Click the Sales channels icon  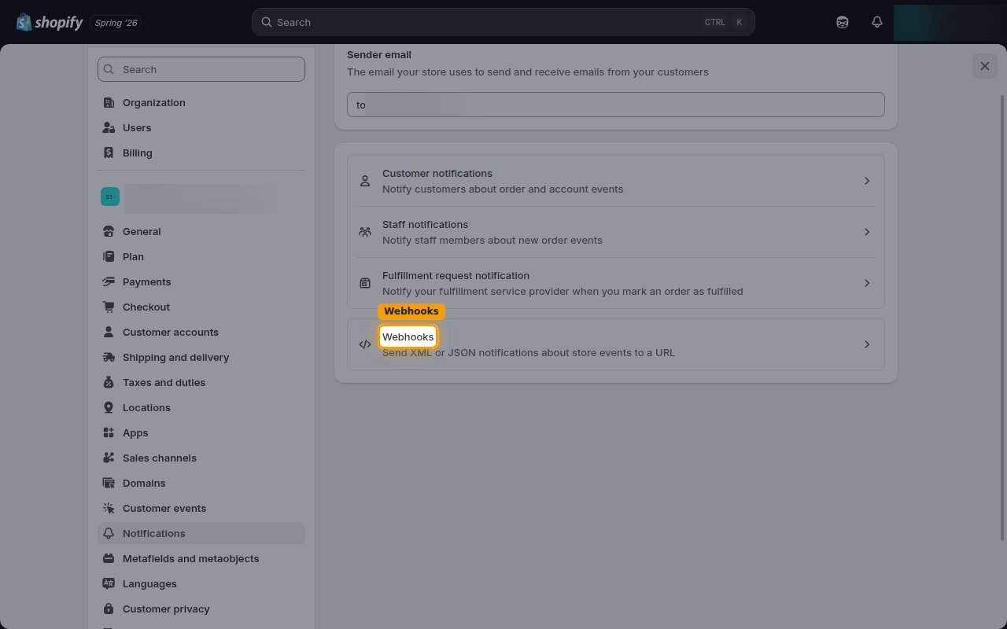point(109,458)
